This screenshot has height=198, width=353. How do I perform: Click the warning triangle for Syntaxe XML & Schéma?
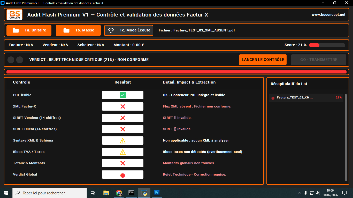[123, 141]
